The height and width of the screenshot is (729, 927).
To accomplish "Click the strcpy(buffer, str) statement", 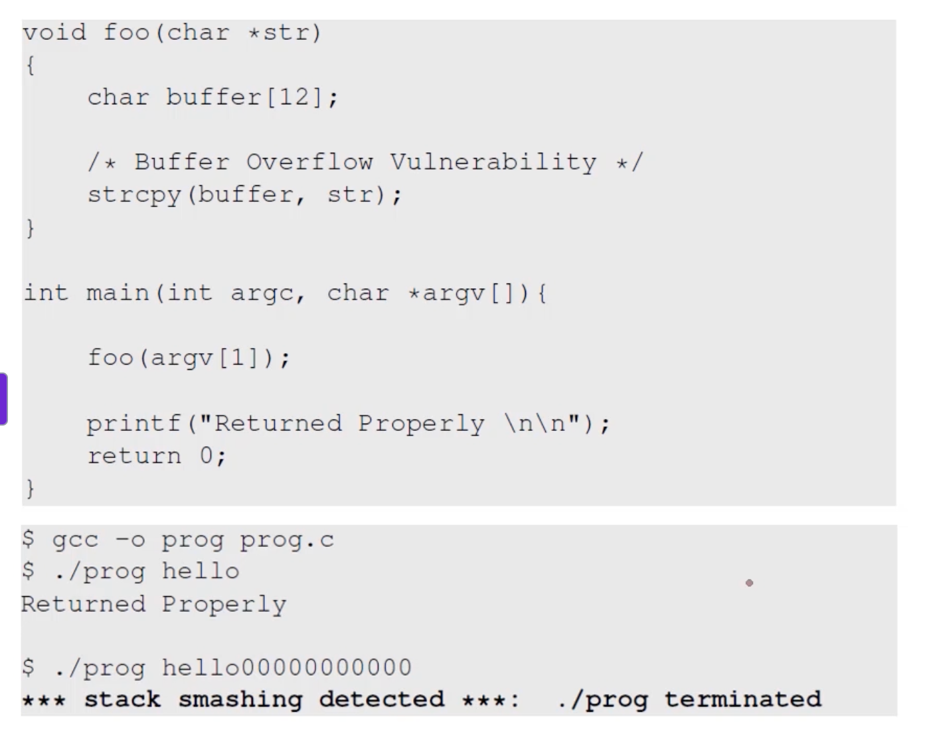I will [x=244, y=195].
